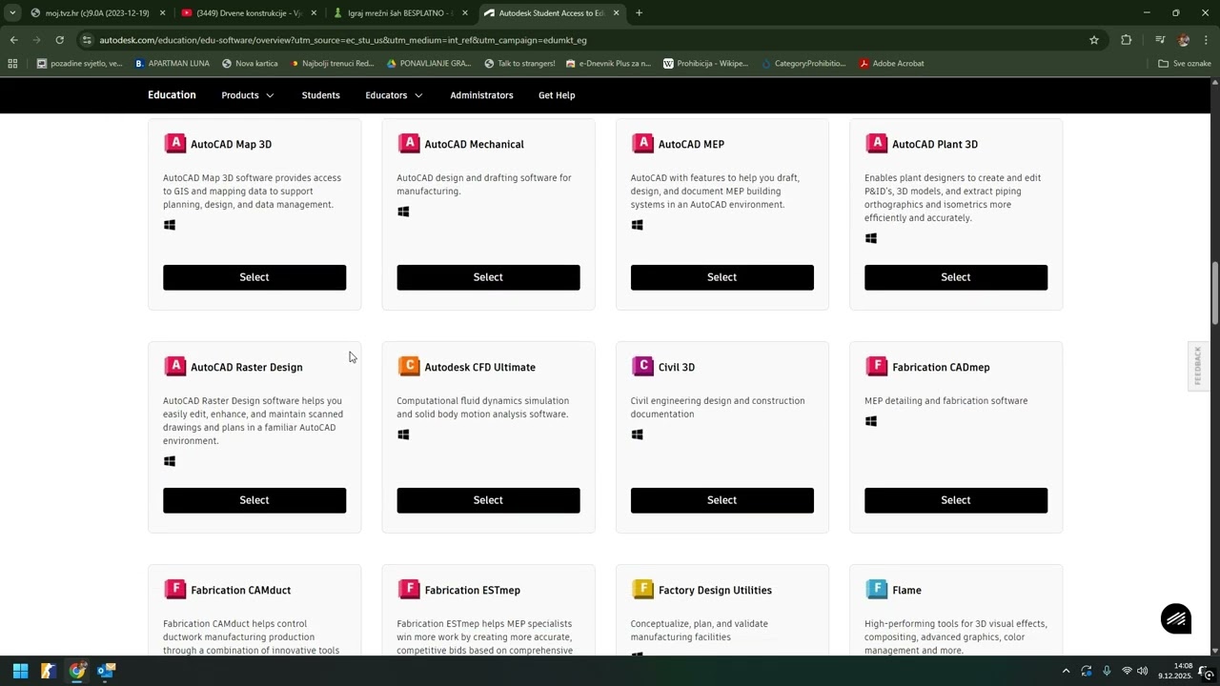Go back using the browser back arrow
Screen dimensions: 1220x686
click(x=13, y=40)
